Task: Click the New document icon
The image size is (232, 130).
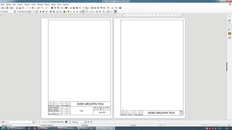Action: tap(3, 8)
